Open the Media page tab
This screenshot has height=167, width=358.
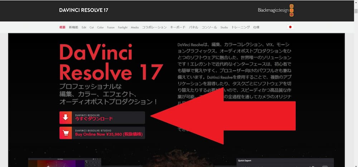click(135, 27)
